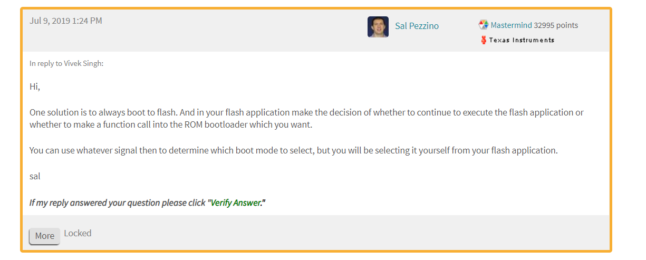The image size is (646, 260).
Task: Open the 'In reply to Vivek Singh' link
Action: coord(66,63)
